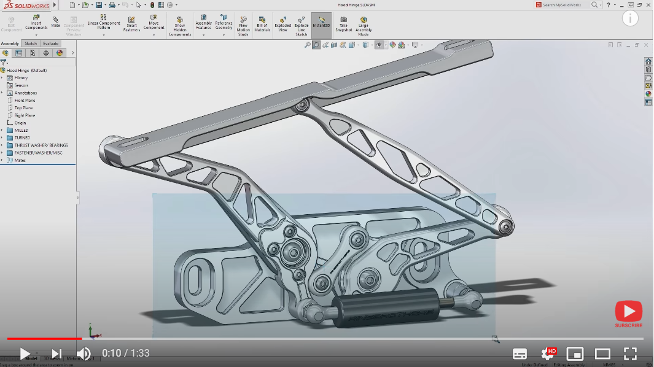Click the Insert Components tool

click(36, 22)
